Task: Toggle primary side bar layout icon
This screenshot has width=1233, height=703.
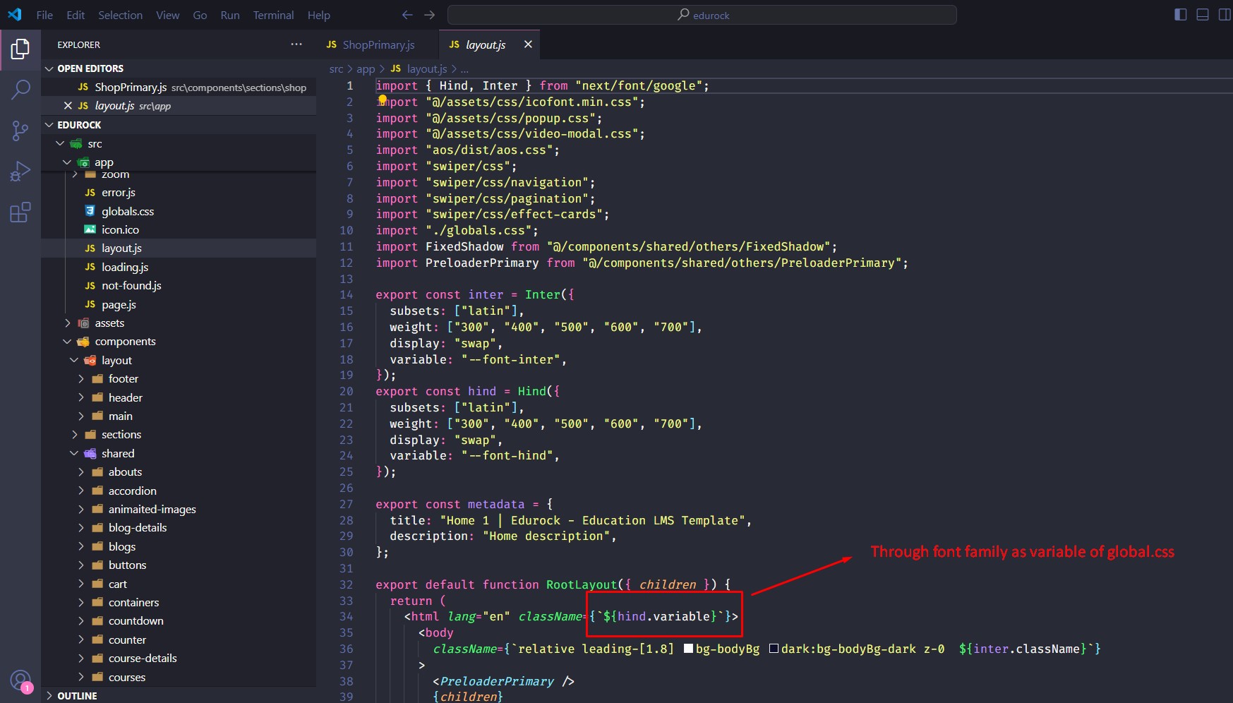Action: pyautogui.click(x=1181, y=15)
